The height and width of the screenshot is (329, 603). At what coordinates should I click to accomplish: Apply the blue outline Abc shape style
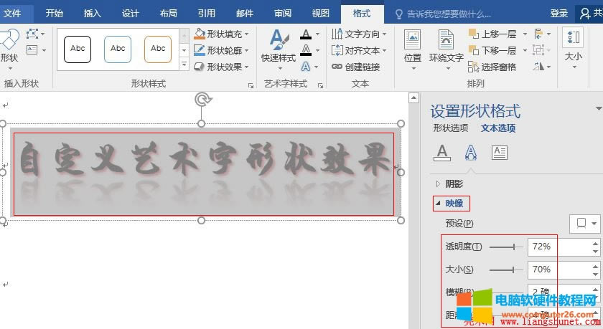pos(118,49)
